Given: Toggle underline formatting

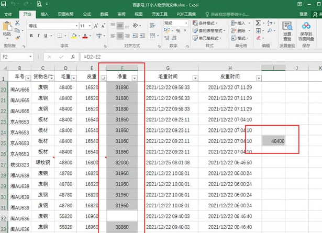Looking at the screenshot, I should pos(46,36).
